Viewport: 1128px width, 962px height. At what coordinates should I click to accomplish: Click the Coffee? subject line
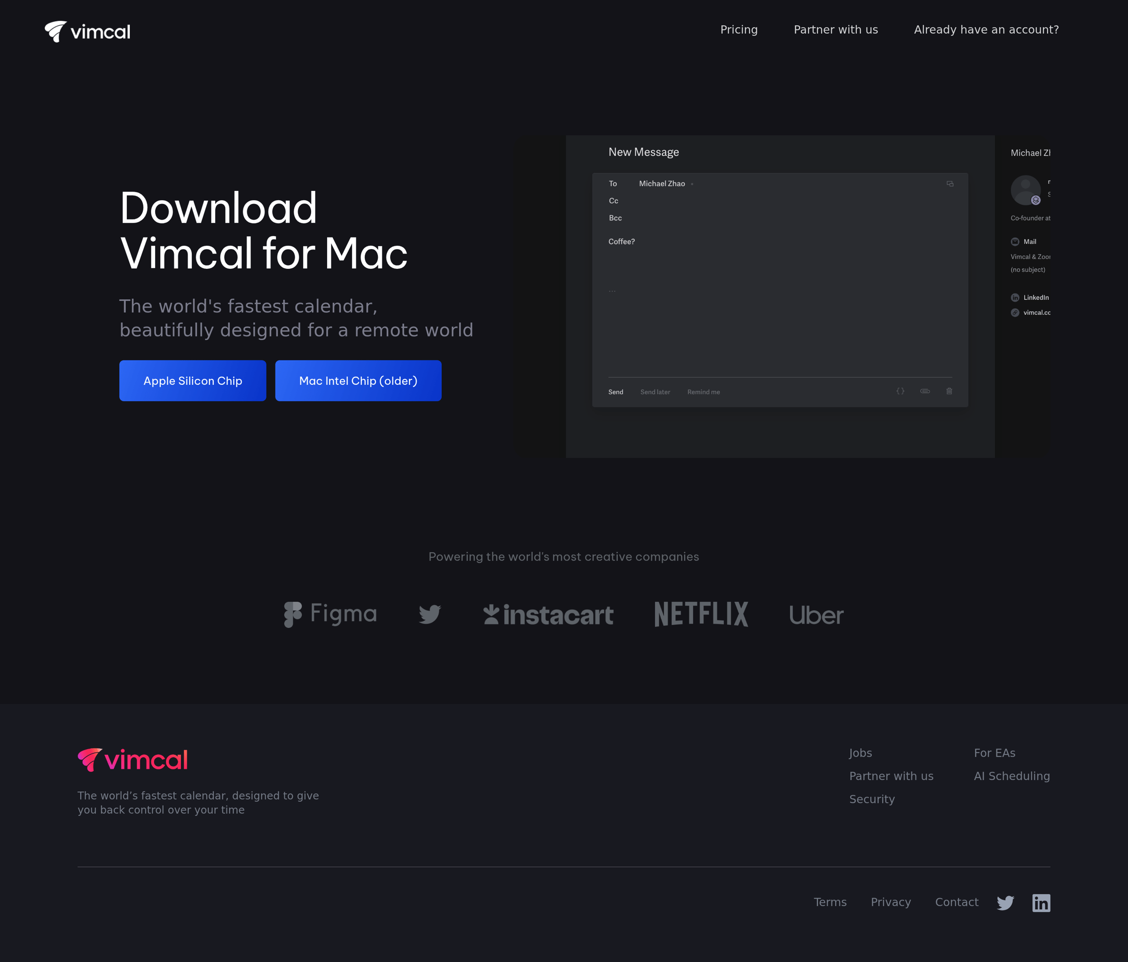(622, 242)
